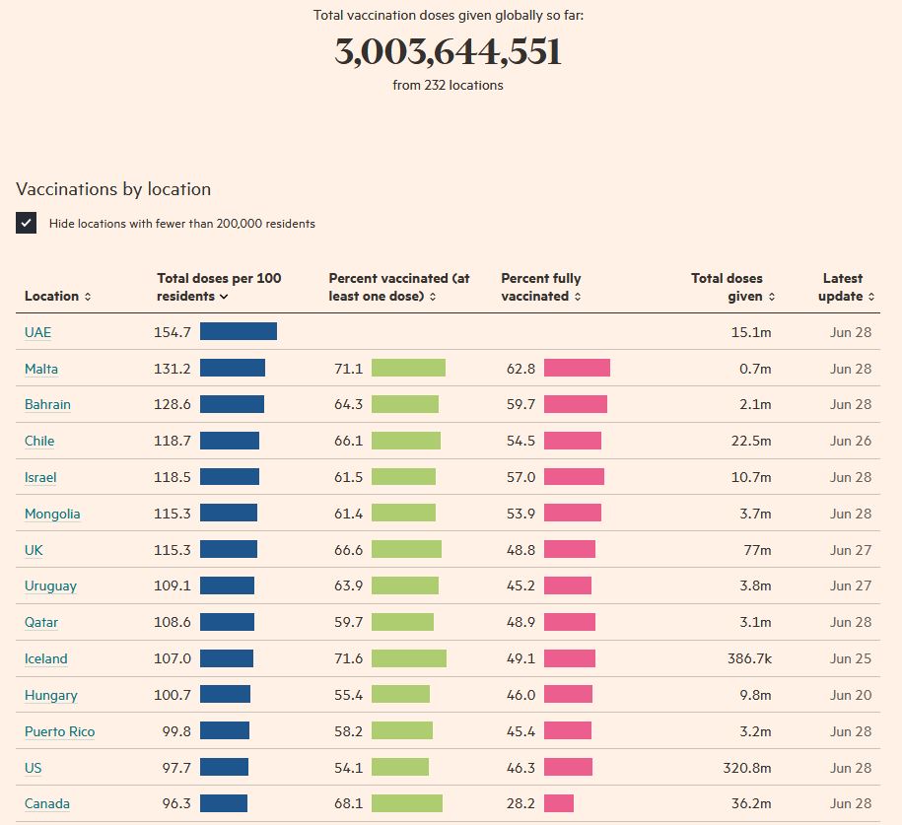Screen dimensions: 902x825
Task: Click the blue doses bar for UAE
Action: pyautogui.click(x=239, y=332)
